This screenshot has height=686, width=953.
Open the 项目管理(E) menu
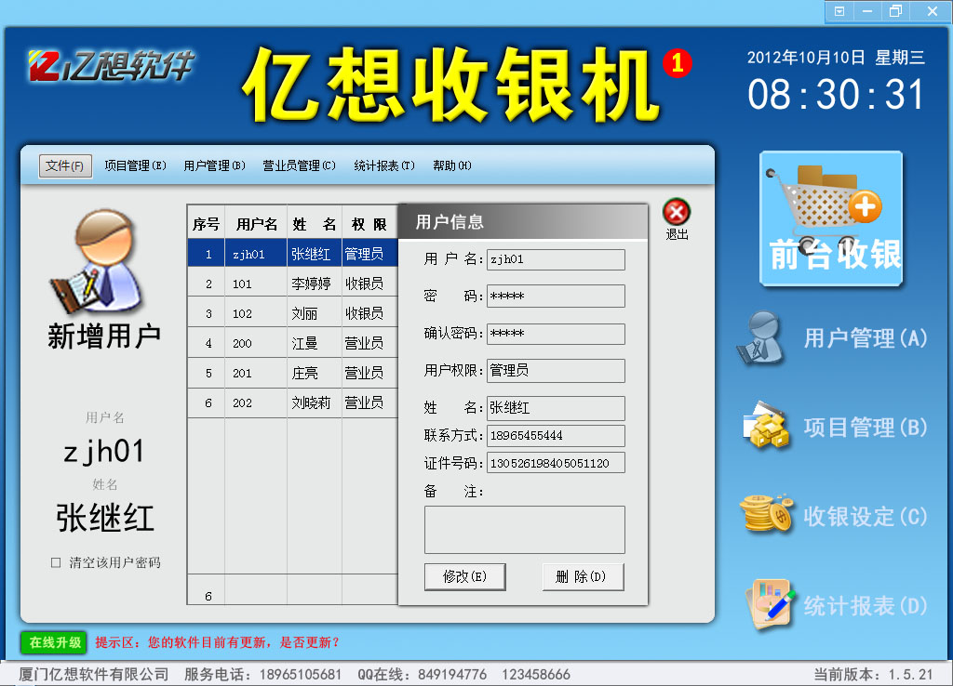(x=135, y=165)
